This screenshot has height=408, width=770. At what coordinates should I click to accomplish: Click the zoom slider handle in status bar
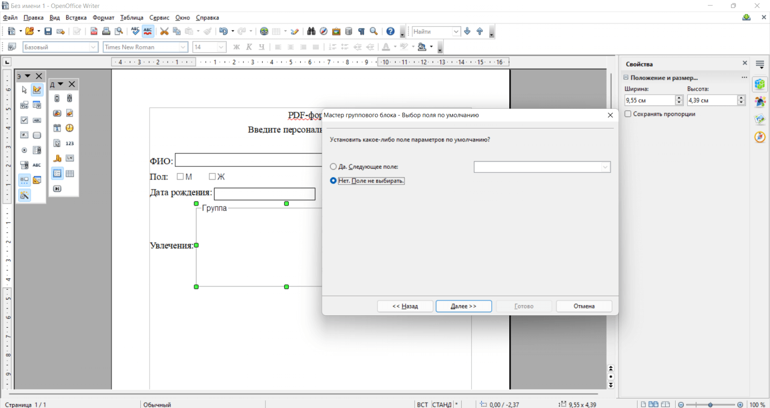[710, 404]
